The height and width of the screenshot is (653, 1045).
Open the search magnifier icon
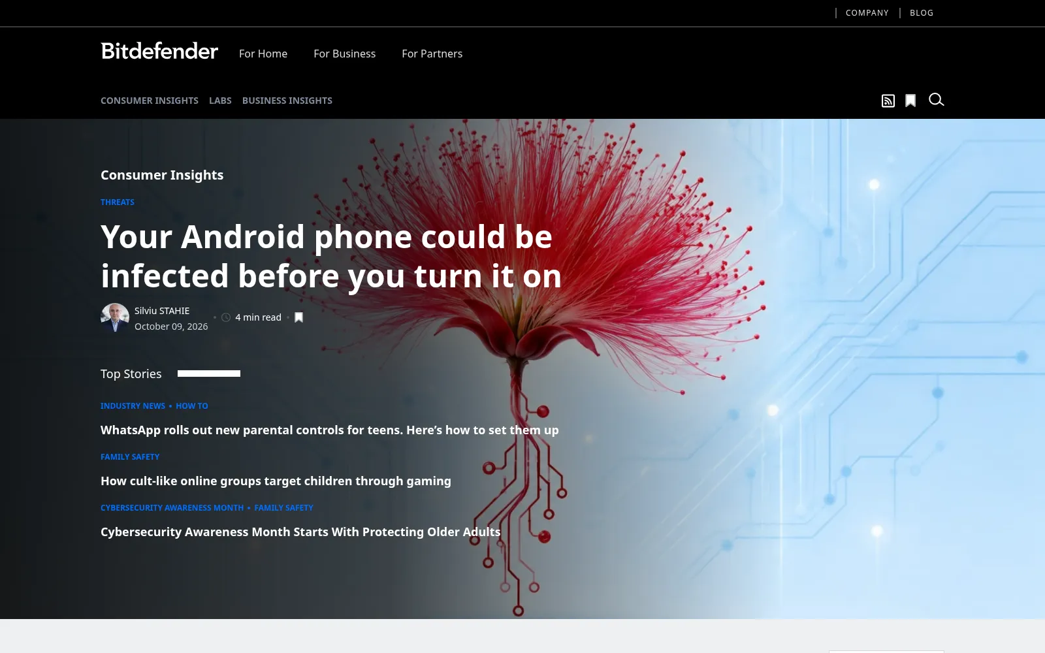(x=936, y=100)
